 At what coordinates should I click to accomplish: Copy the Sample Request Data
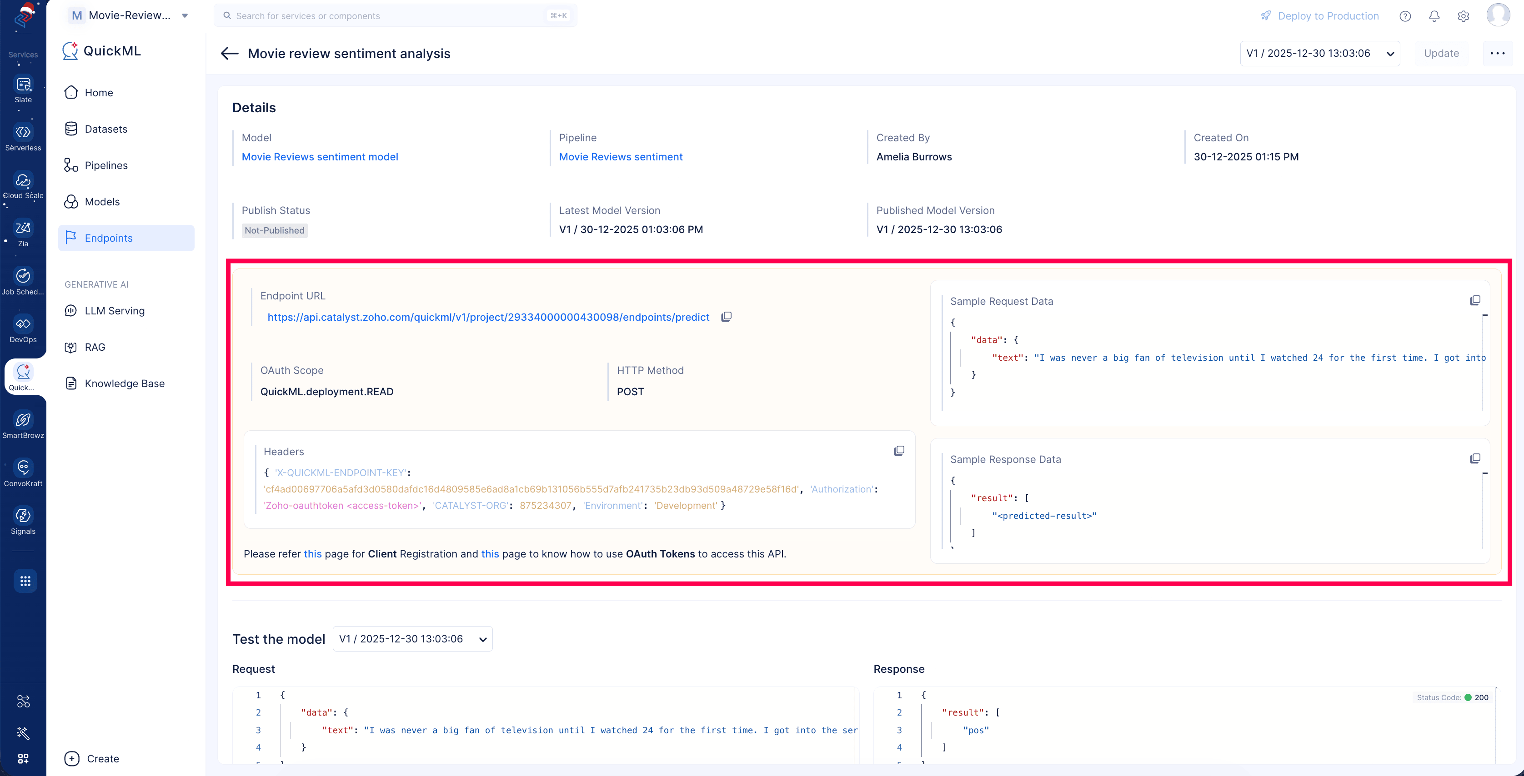coord(1475,300)
